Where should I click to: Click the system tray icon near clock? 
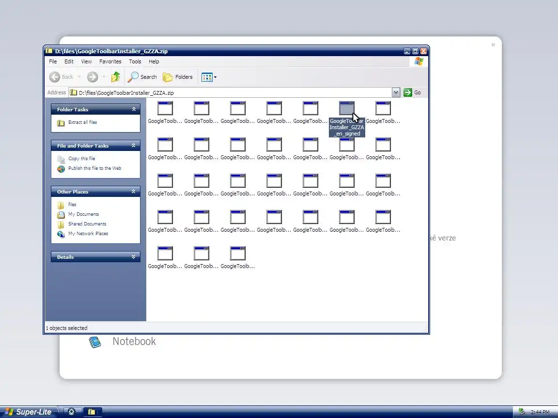(522, 412)
